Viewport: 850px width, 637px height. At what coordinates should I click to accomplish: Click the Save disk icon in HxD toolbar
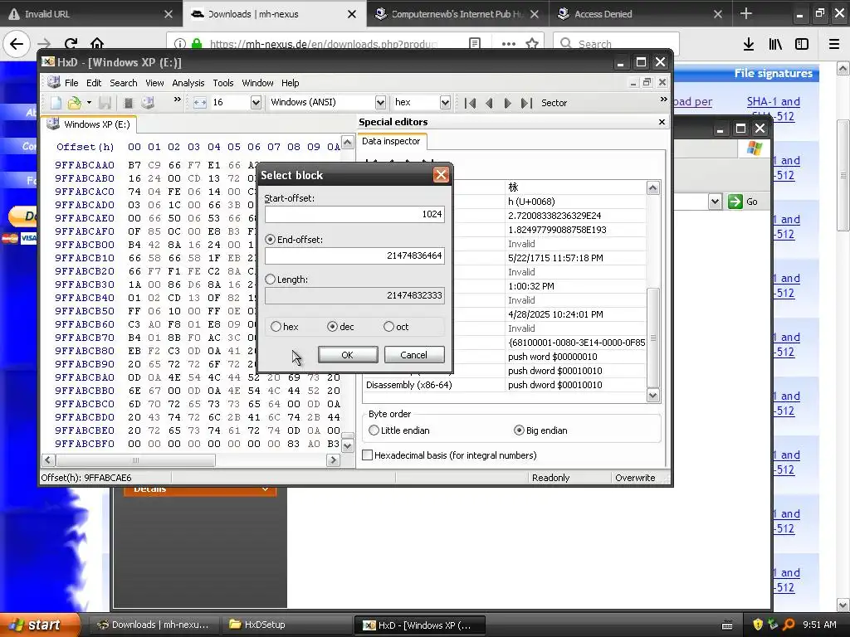click(x=105, y=102)
